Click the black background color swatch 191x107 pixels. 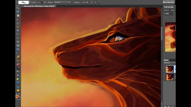(x=19, y=98)
